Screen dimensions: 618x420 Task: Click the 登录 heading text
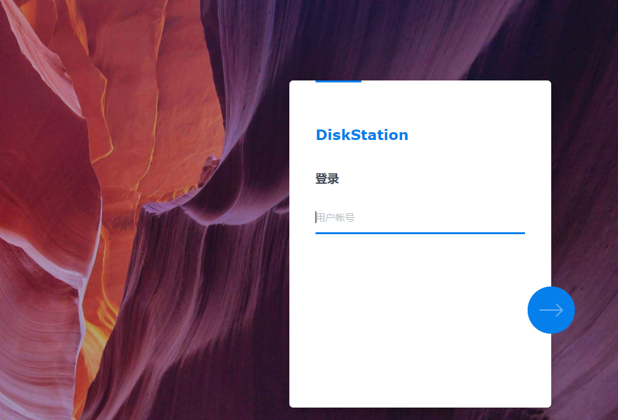[327, 179]
